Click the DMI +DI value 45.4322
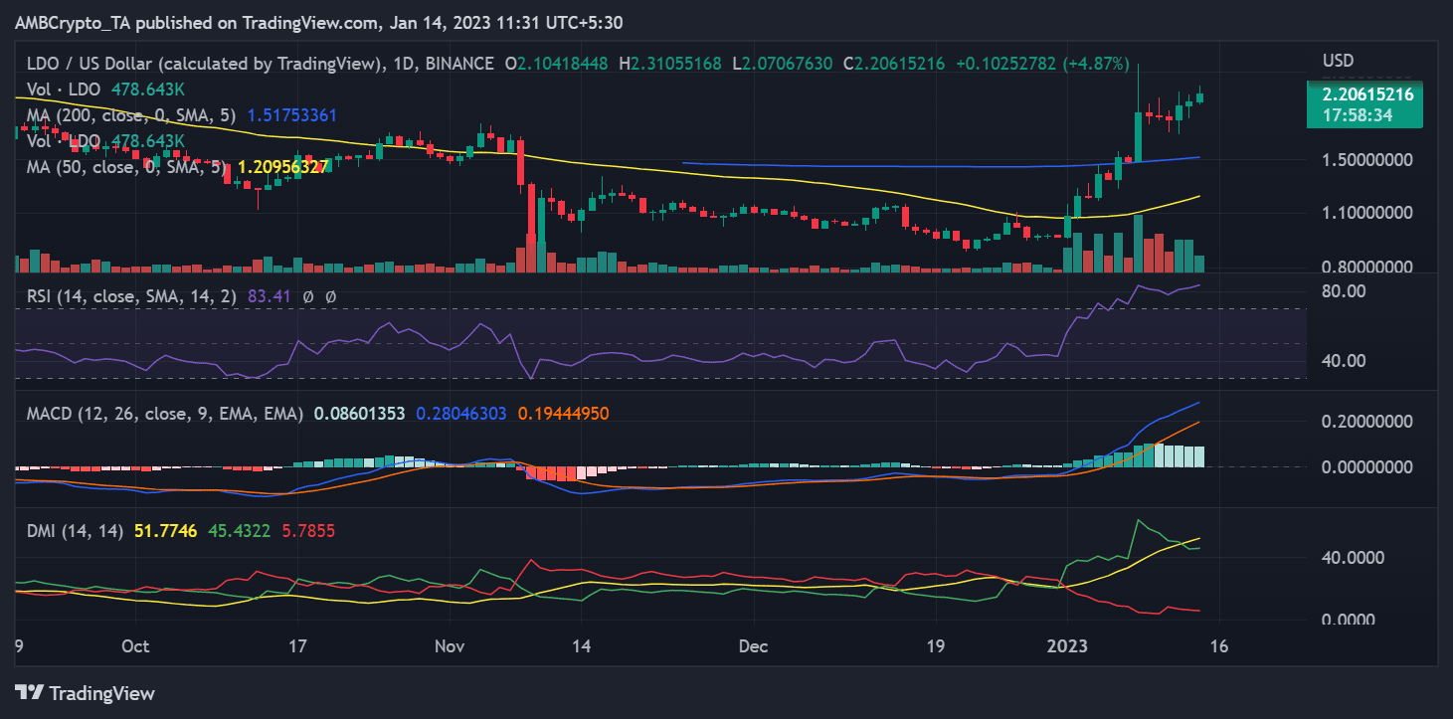Image resolution: width=1453 pixels, height=719 pixels. pyautogui.click(x=239, y=532)
